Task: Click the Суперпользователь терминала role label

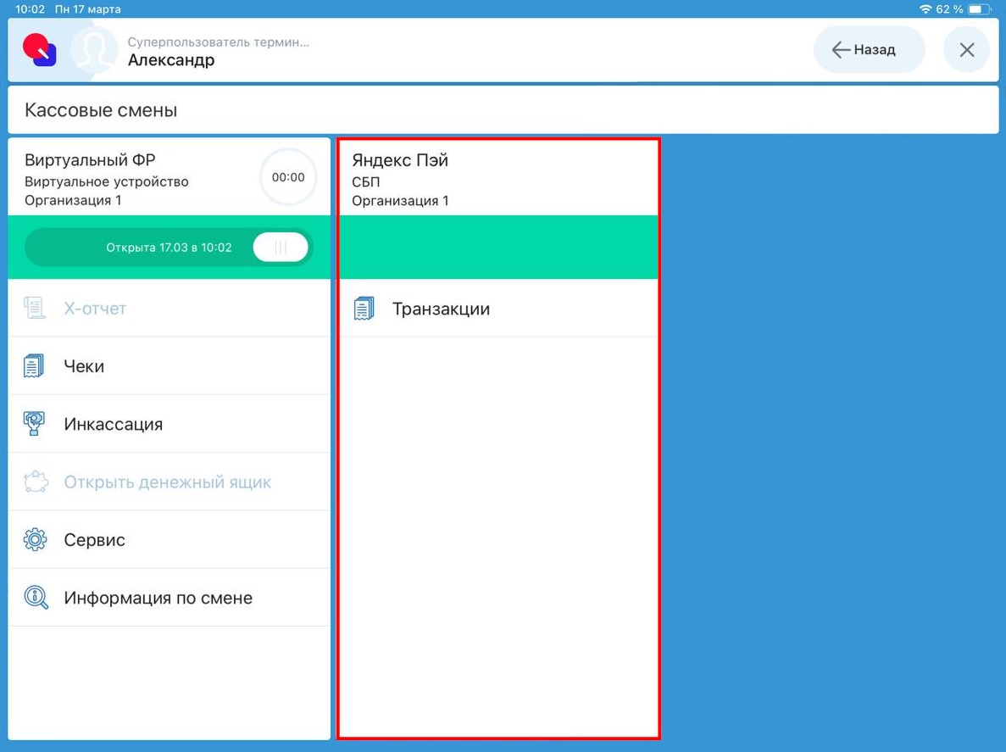Action: point(218,42)
